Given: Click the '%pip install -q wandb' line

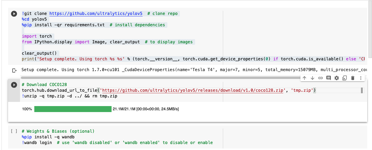Looking at the screenshot, I should [48, 137].
